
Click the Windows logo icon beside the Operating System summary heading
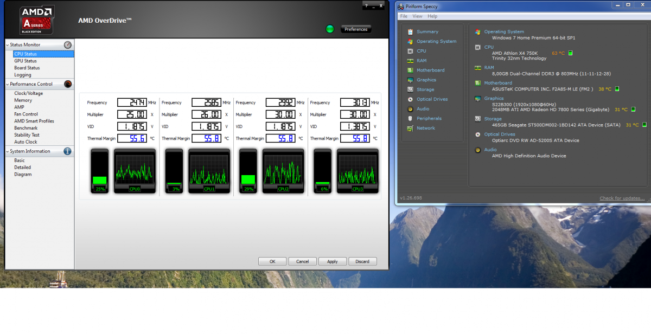pos(477,32)
